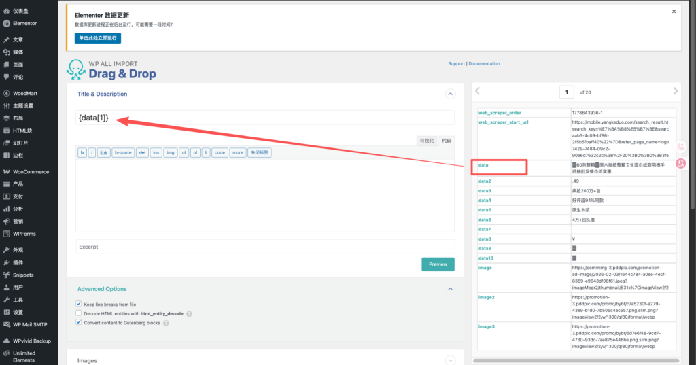Open the 仪表盘 dashboard icon in sidebar
This screenshot has height=365, width=696.
[6, 11]
